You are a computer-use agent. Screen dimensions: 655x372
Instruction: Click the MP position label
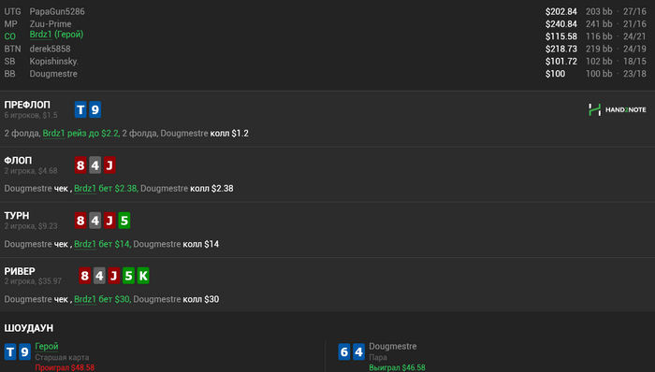coord(11,24)
